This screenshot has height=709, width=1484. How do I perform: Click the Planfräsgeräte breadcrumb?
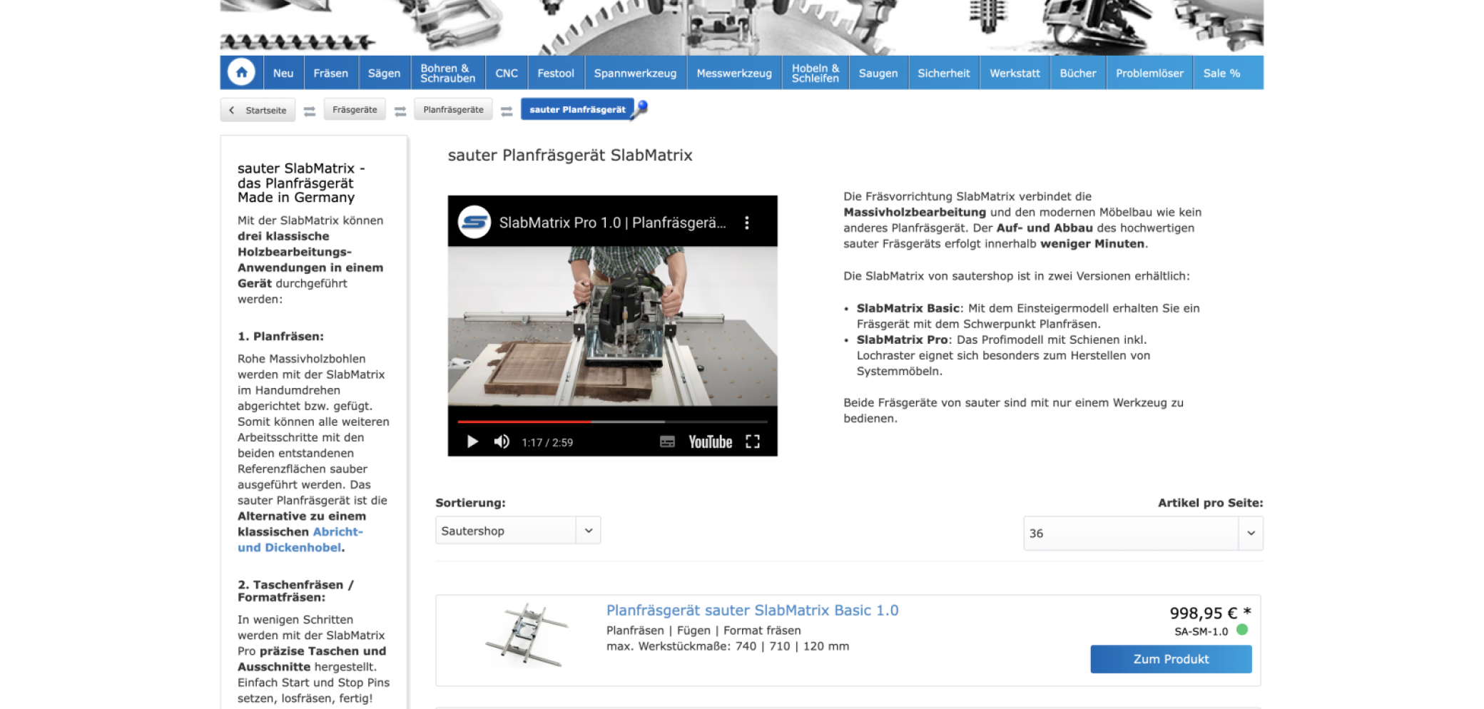(453, 110)
